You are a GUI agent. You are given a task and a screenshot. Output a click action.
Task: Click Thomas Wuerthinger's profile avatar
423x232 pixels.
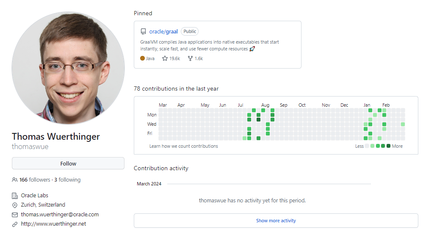pyautogui.click(x=68, y=68)
